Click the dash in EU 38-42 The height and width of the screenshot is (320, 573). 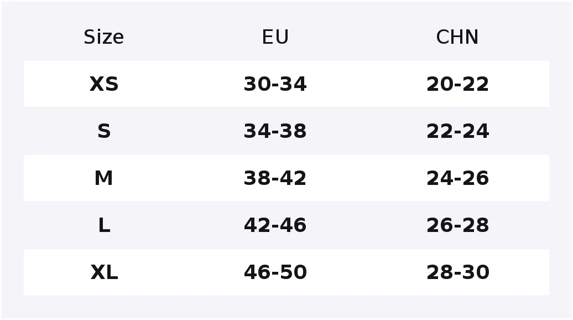point(275,179)
